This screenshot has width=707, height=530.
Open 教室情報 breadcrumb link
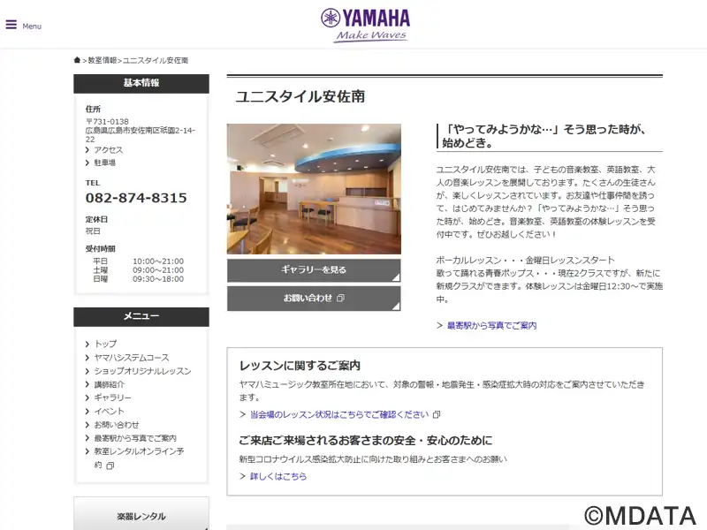102,61
